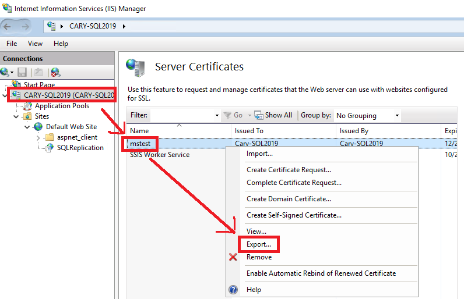Viewport: 464px width, 299px height.
Task: Open the dropdown arrow next to Go
Action: click(x=249, y=115)
